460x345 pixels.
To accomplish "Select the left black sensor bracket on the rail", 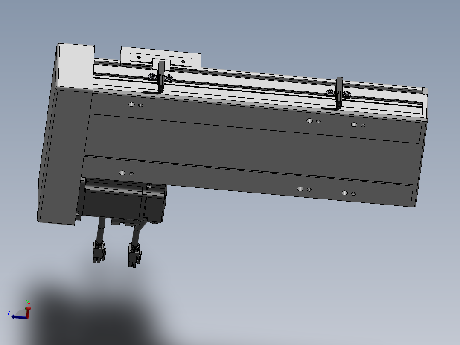I will [160, 78].
